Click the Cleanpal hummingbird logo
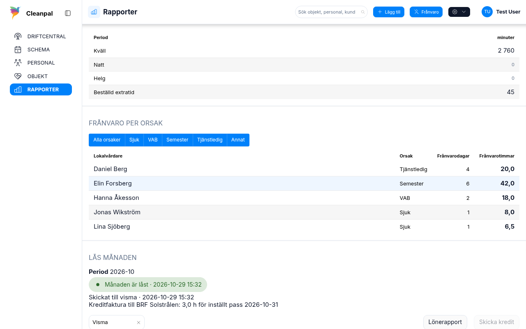 (x=15, y=13)
